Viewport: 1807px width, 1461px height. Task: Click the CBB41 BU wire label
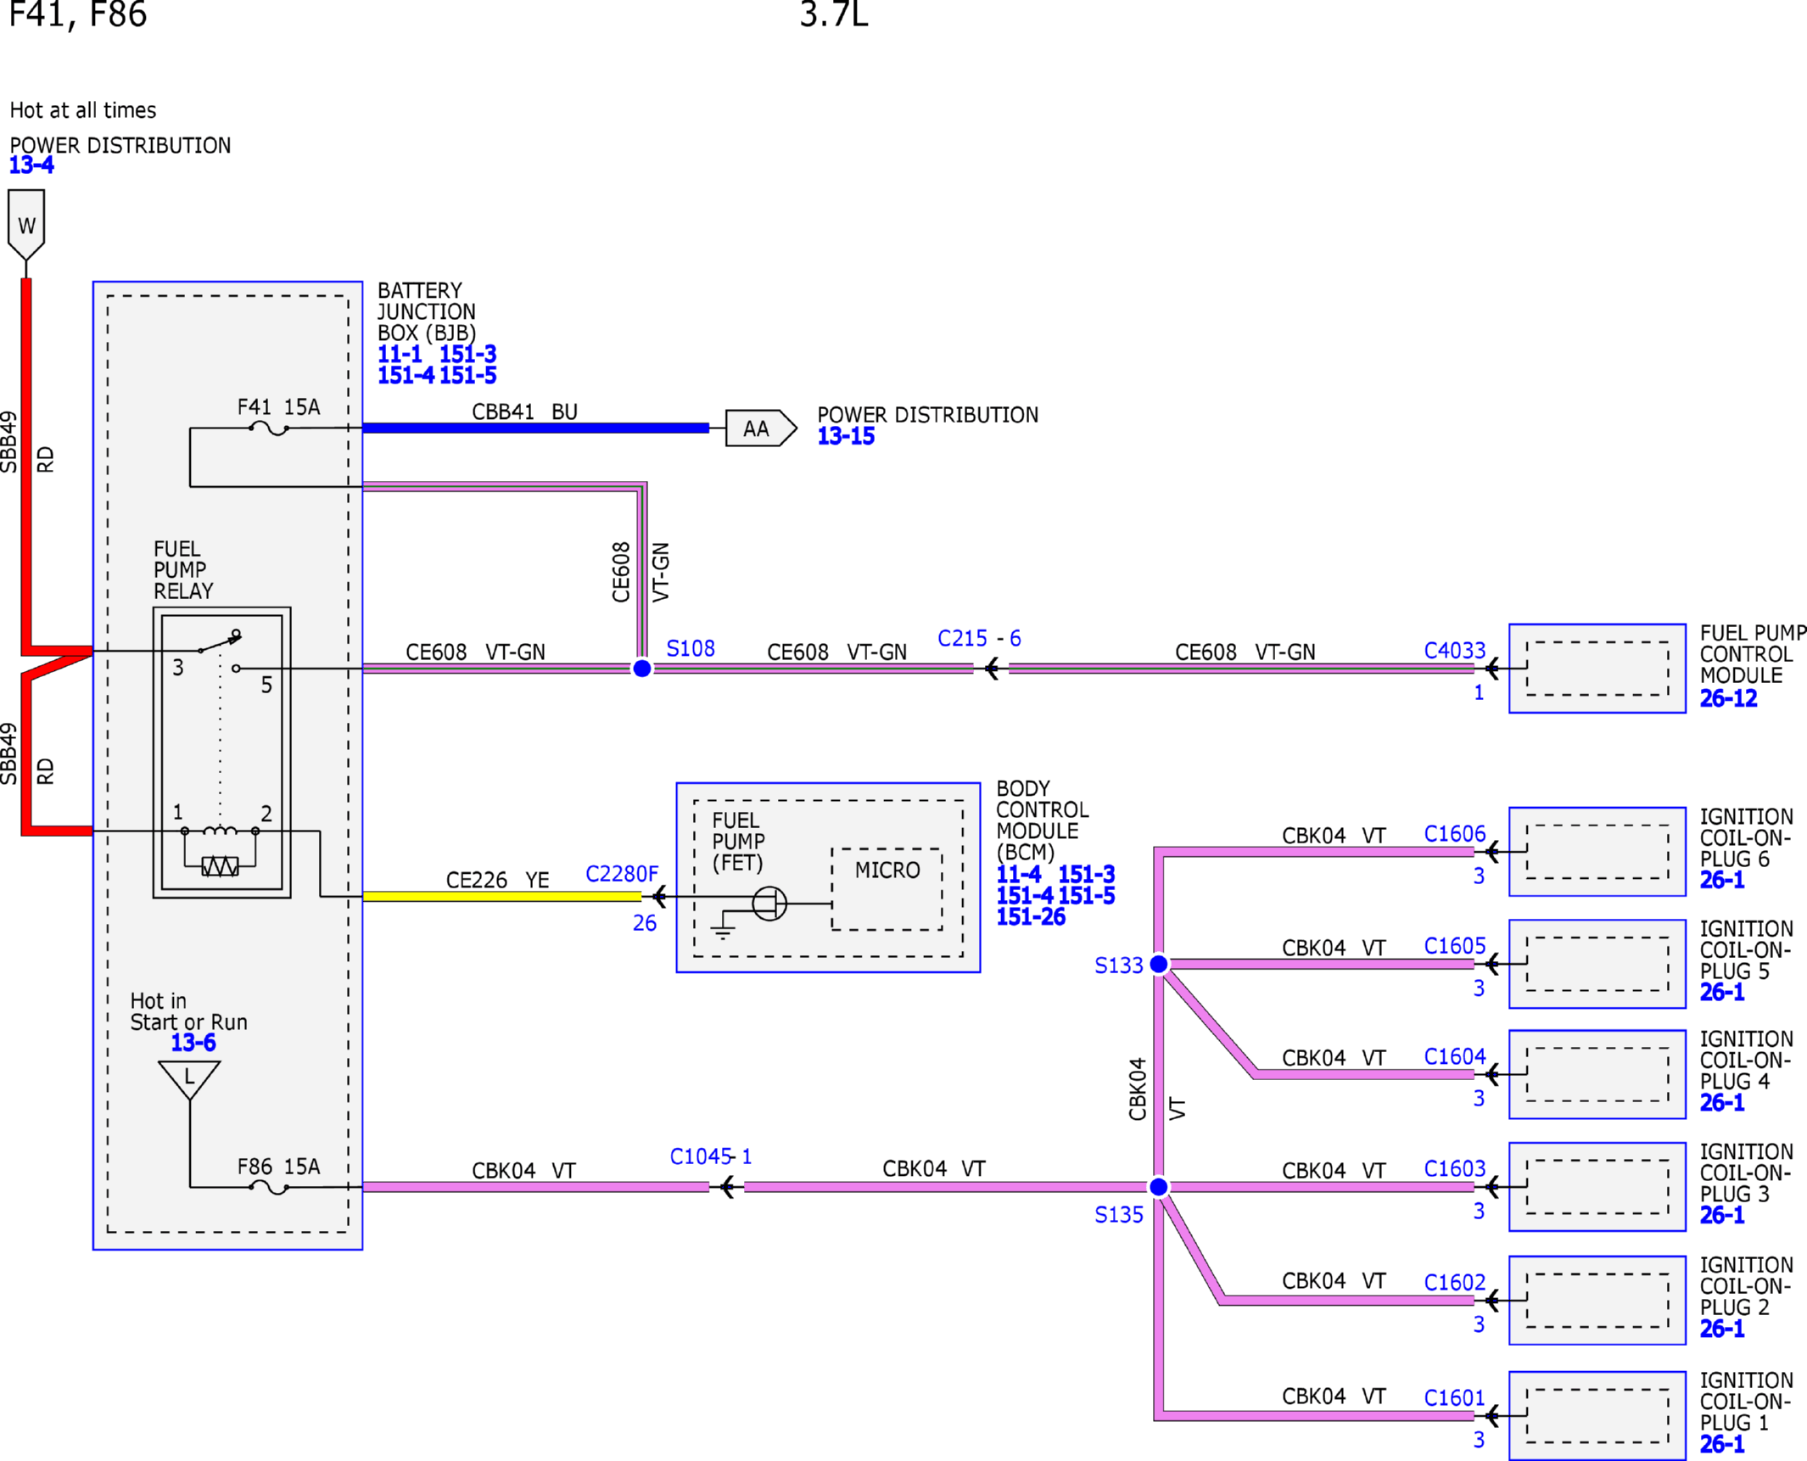524,411
